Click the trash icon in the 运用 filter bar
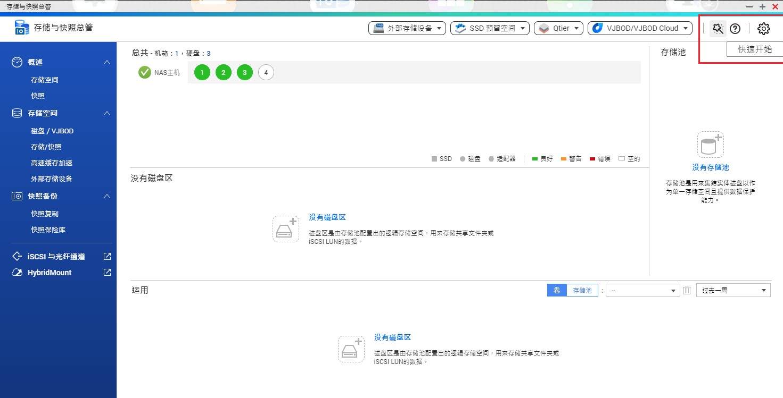The height and width of the screenshot is (398, 783). pyautogui.click(x=687, y=290)
